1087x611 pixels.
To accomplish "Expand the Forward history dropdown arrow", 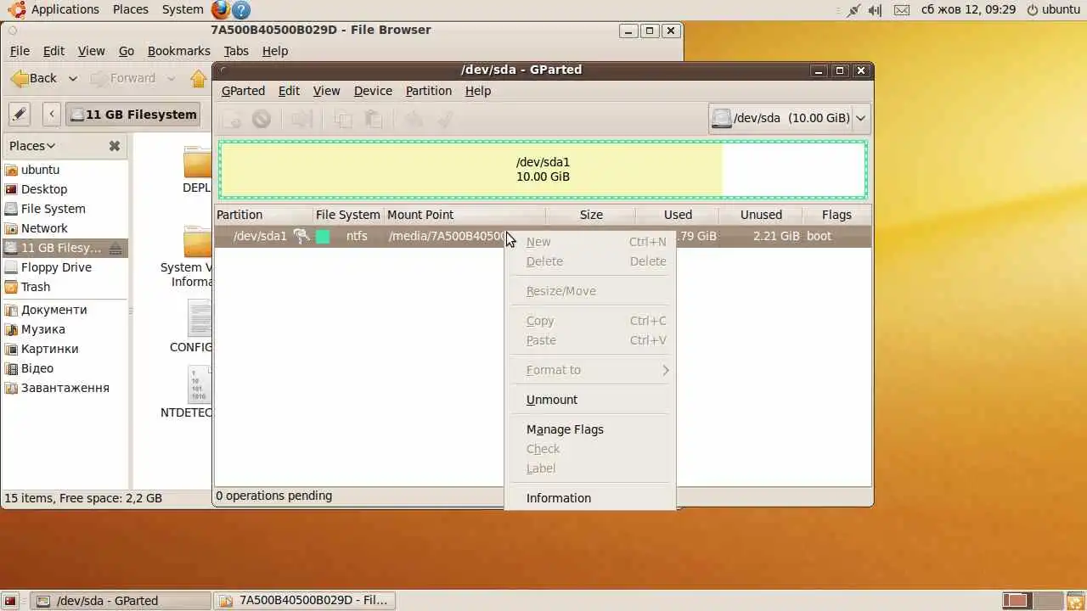I will [x=171, y=78].
